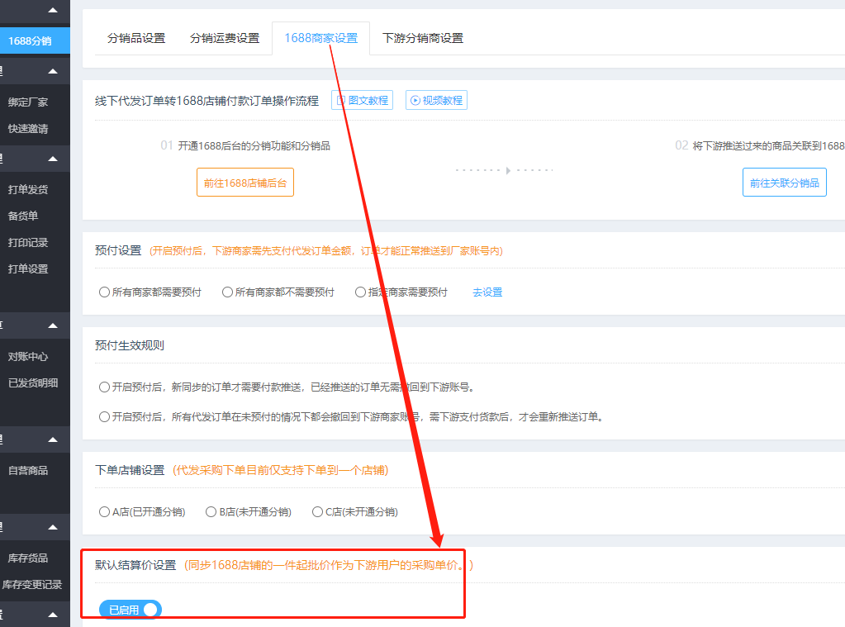845x627 pixels.
Task: Select the 1688商家设置 tab
Action: click(321, 38)
